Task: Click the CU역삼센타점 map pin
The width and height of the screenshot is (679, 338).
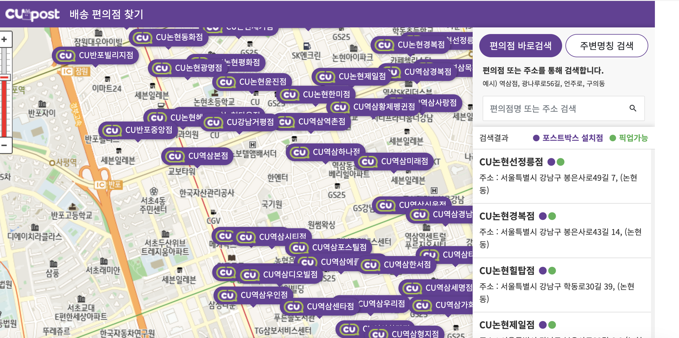Action: click(x=320, y=307)
